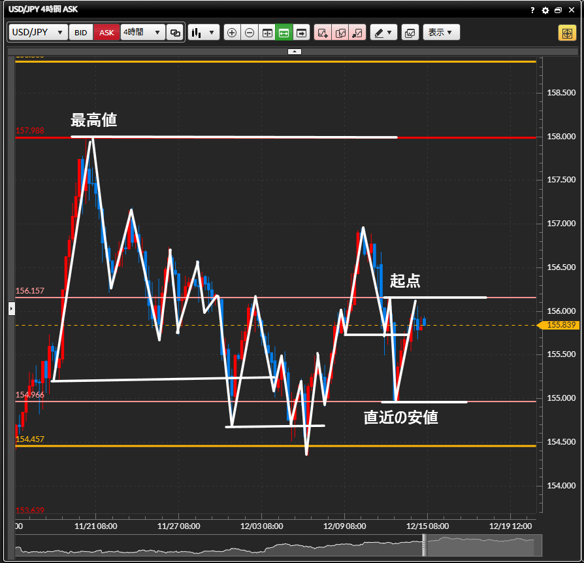The image size is (584, 563).
Task: Click the chart settings icon left of 表示
Action: tap(410, 33)
